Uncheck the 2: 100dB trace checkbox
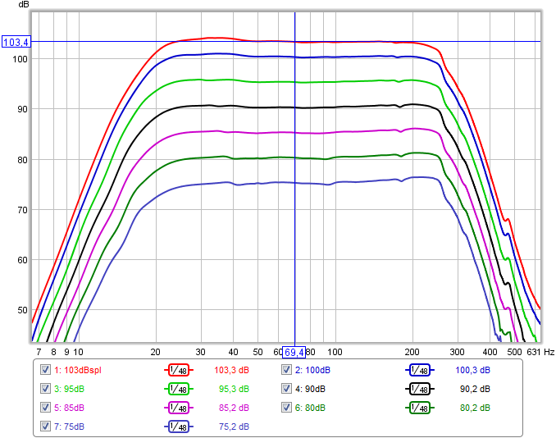The width and height of the screenshot is (556, 438). 286,370
